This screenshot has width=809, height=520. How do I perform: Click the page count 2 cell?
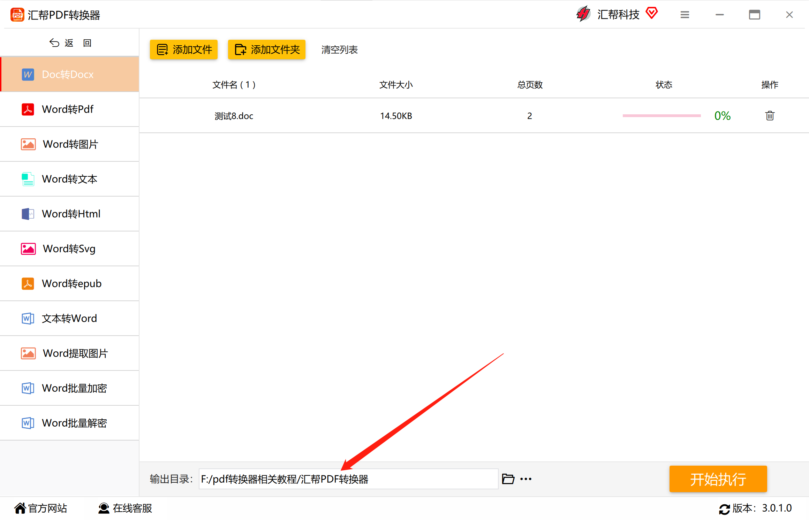tap(530, 116)
